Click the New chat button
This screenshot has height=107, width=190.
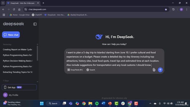11,35
